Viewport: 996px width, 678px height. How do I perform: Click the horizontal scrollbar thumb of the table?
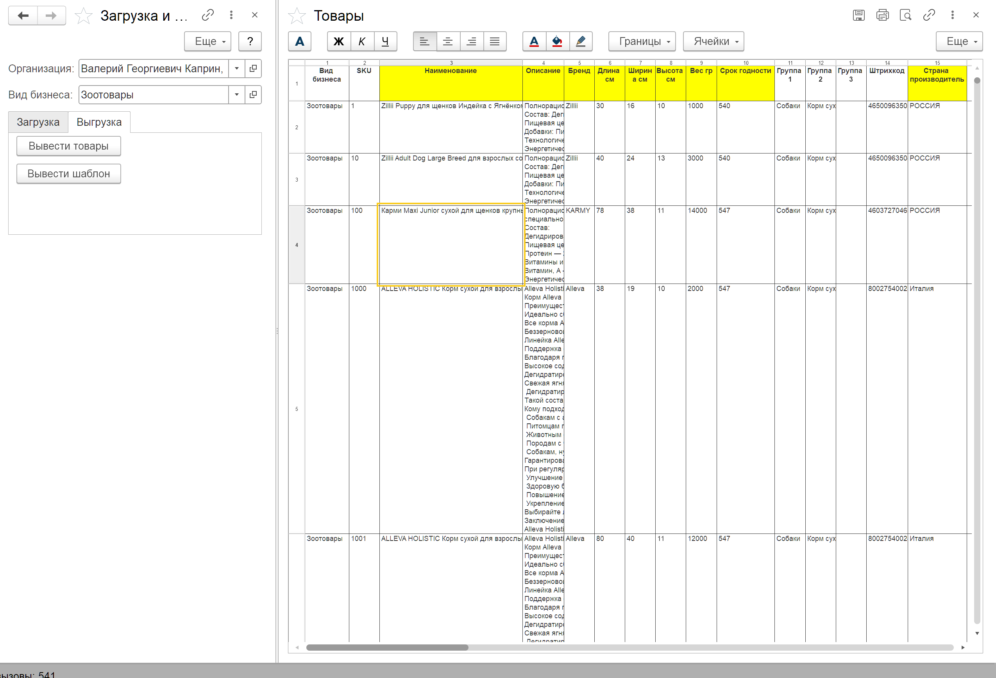click(387, 647)
